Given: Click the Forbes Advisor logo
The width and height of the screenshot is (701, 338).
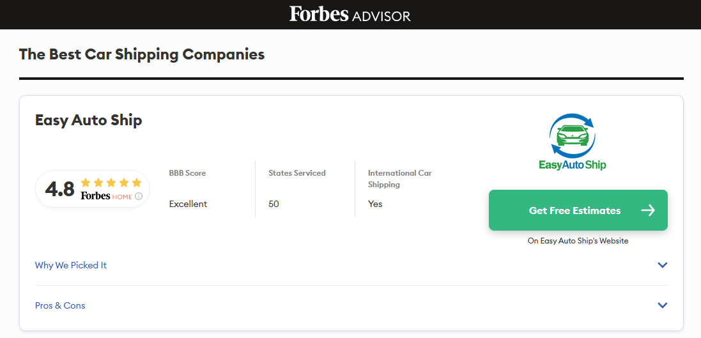Looking at the screenshot, I should pyautogui.click(x=350, y=15).
